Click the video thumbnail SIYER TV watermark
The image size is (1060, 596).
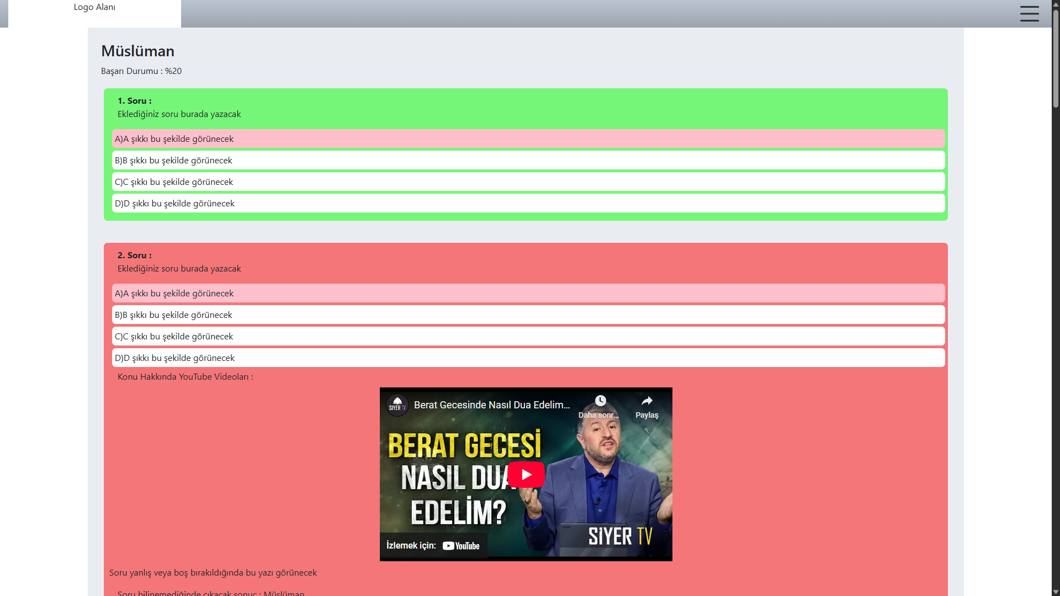click(619, 536)
